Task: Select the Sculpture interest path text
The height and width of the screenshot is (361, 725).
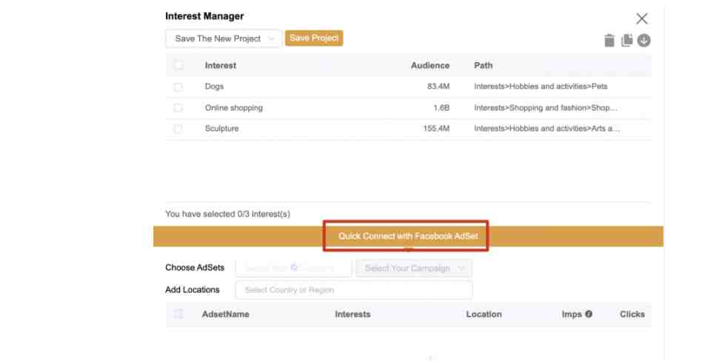Action: coord(547,129)
